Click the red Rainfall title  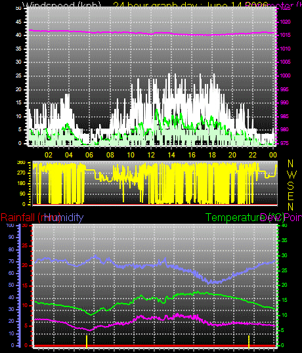31,217
